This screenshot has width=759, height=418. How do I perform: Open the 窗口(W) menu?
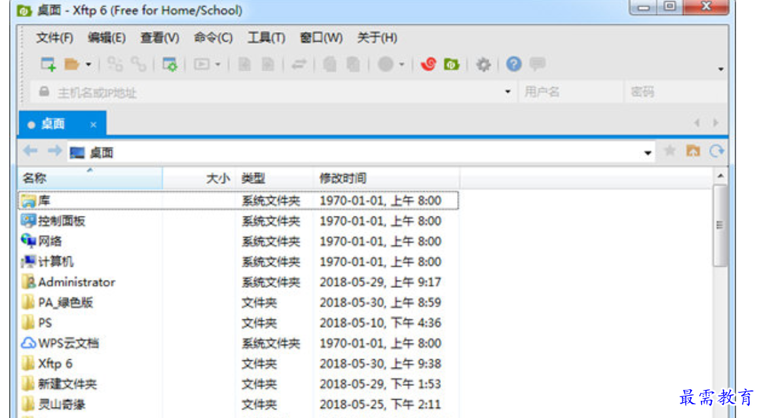click(321, 38)
